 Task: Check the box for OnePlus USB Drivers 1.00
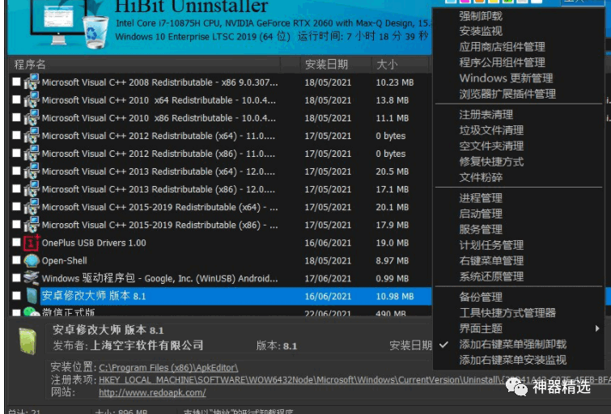tap(16, 243)
